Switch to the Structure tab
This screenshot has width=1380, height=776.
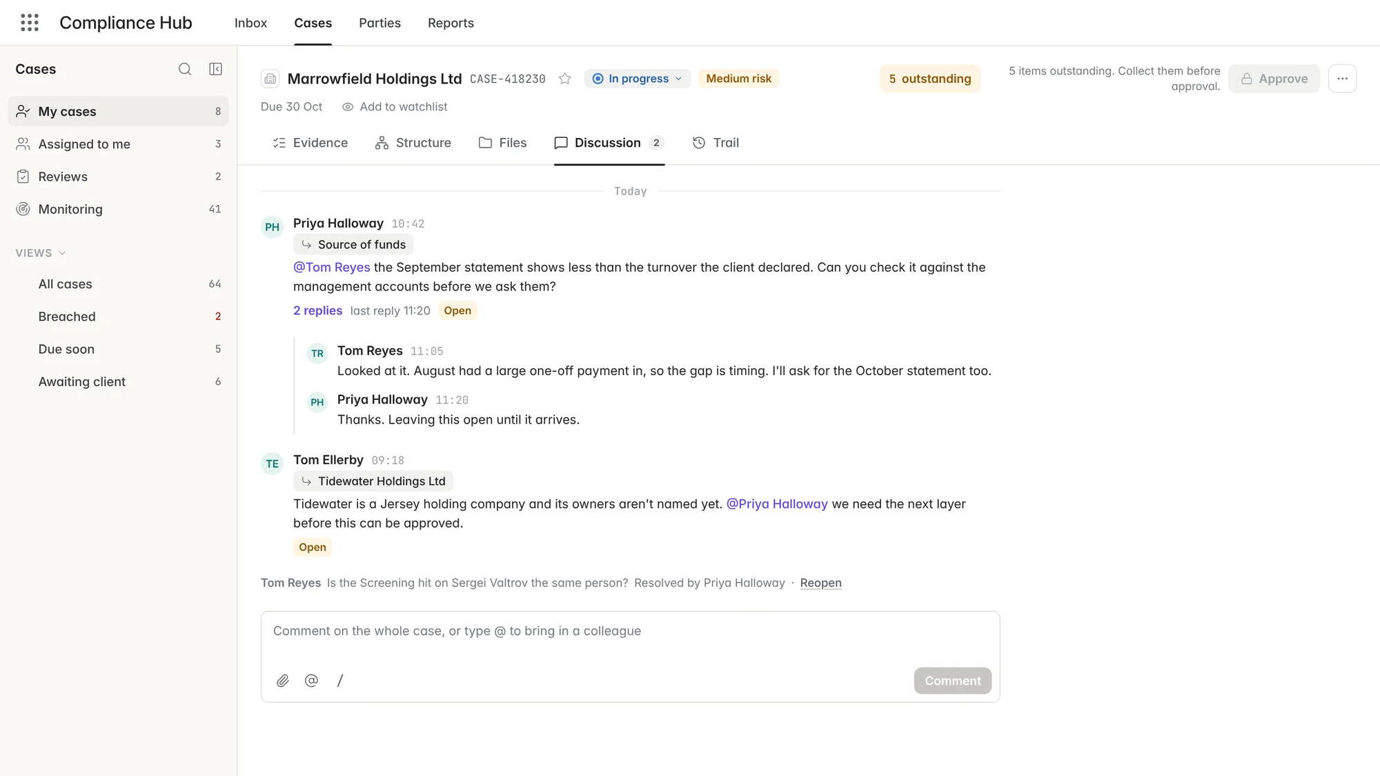coord(413,143)
